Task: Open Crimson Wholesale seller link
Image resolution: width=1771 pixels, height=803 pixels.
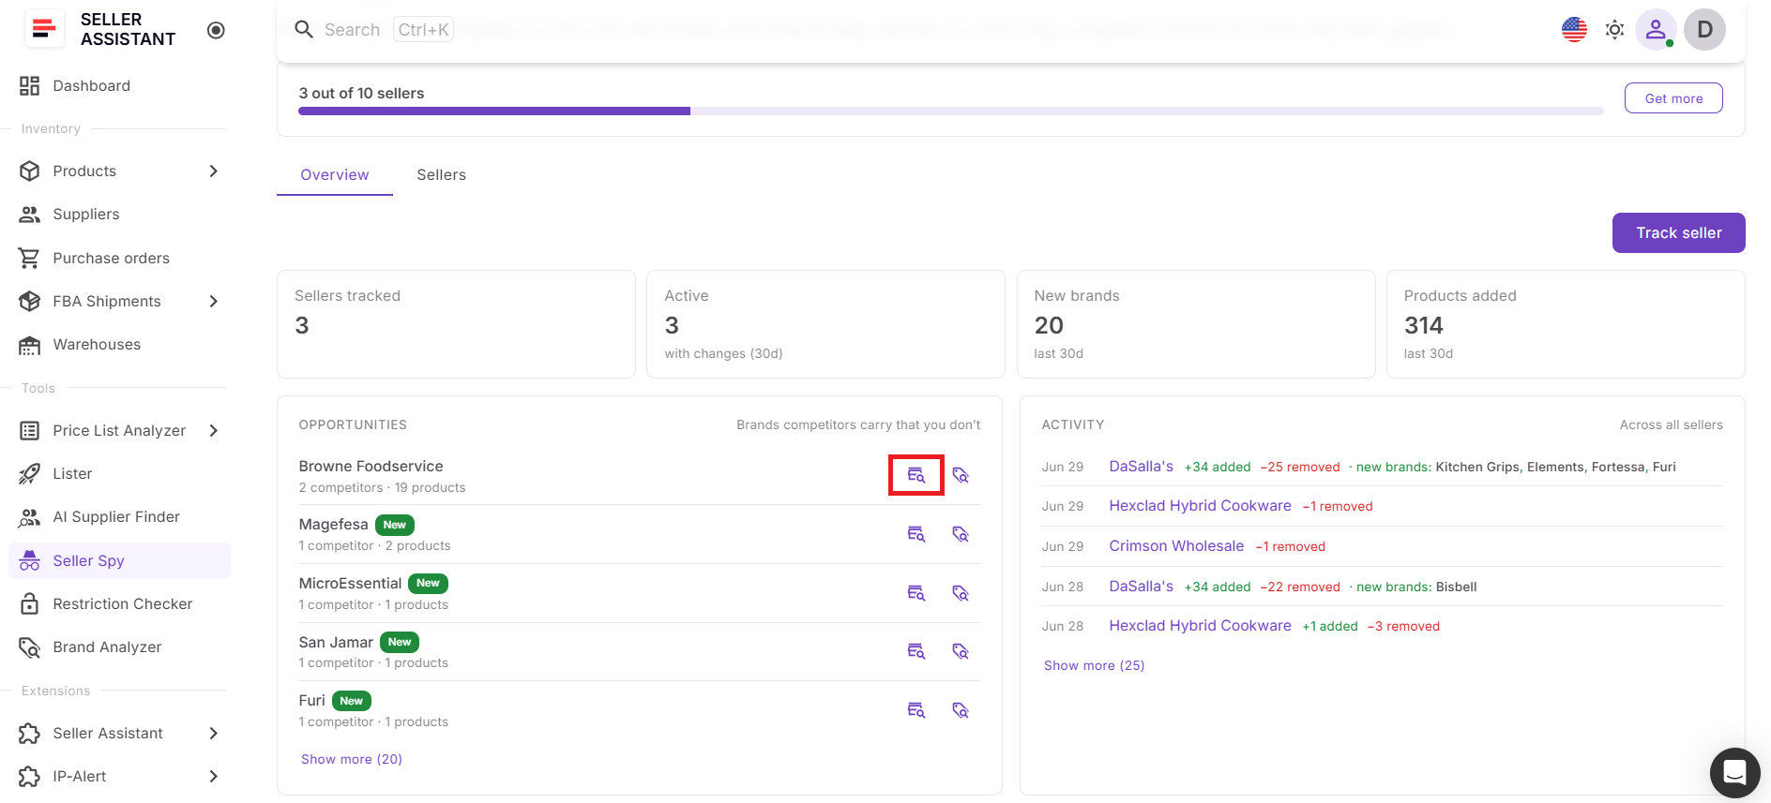Action: tap(1176, 546)
